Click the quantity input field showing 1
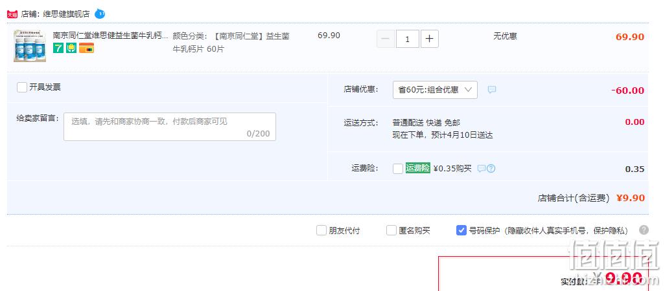Viewport: 665px width, 291px height. pyautogui.click(x=408, y=39)
